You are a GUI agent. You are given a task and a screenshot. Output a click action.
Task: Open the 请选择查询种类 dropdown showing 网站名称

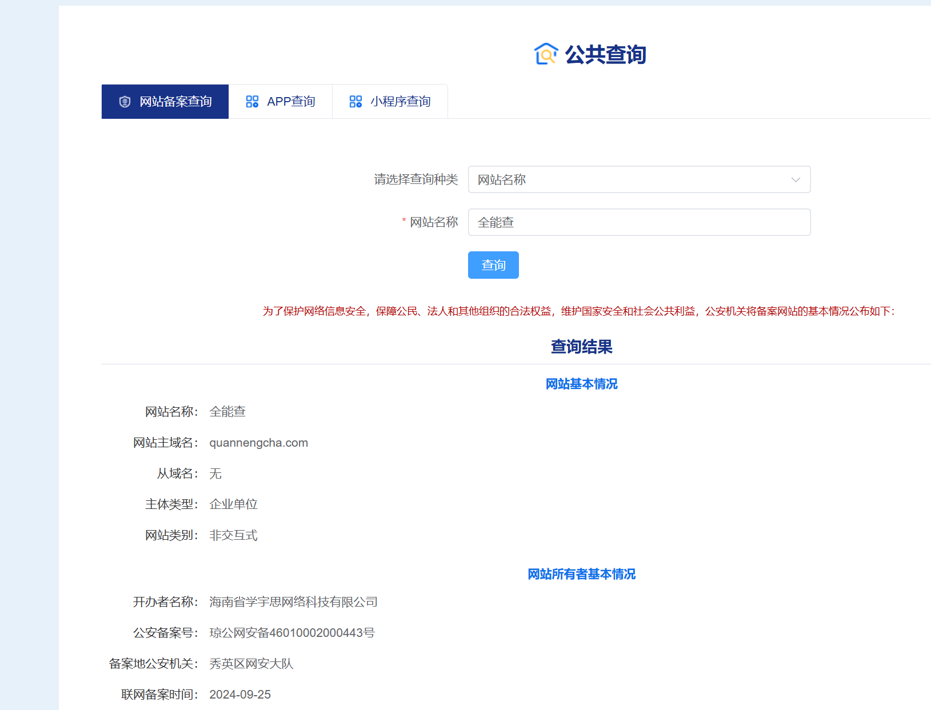tap(639, 179)
